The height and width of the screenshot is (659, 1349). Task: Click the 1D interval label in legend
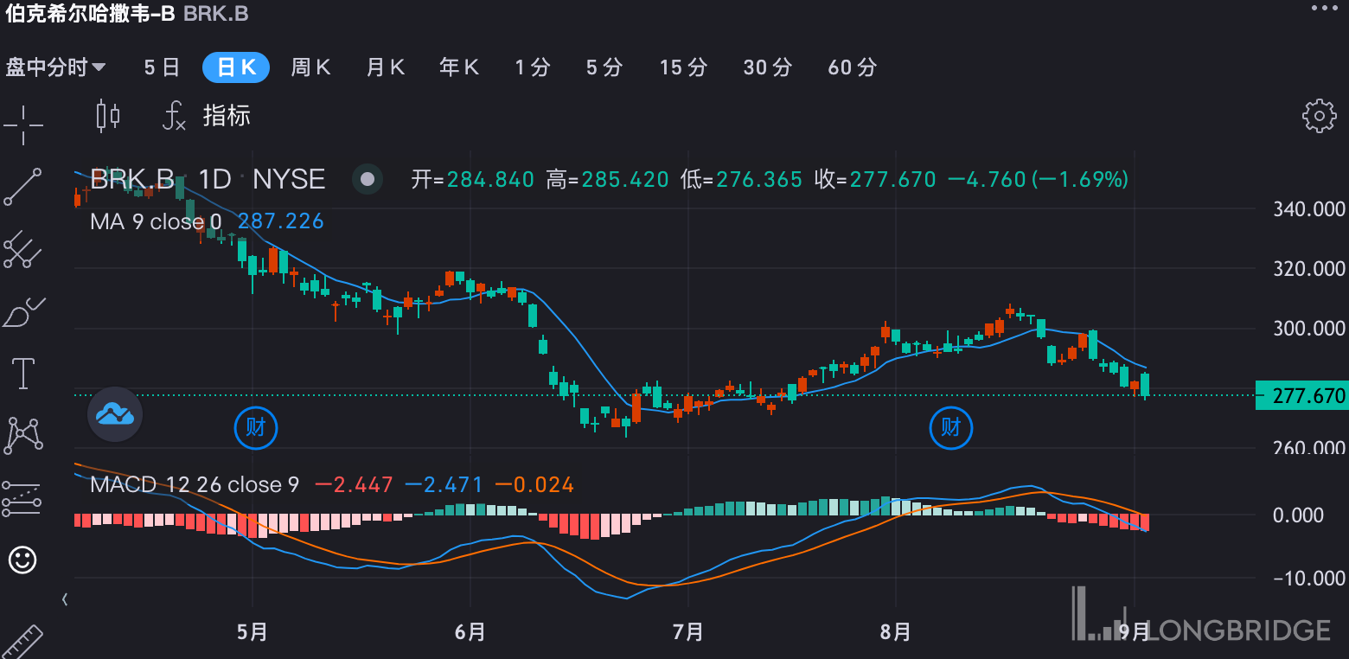point(215,179)
